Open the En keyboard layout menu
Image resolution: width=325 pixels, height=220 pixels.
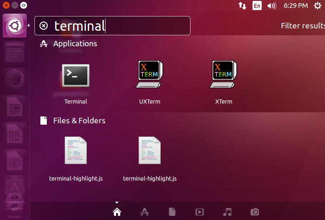click(257, 6)
